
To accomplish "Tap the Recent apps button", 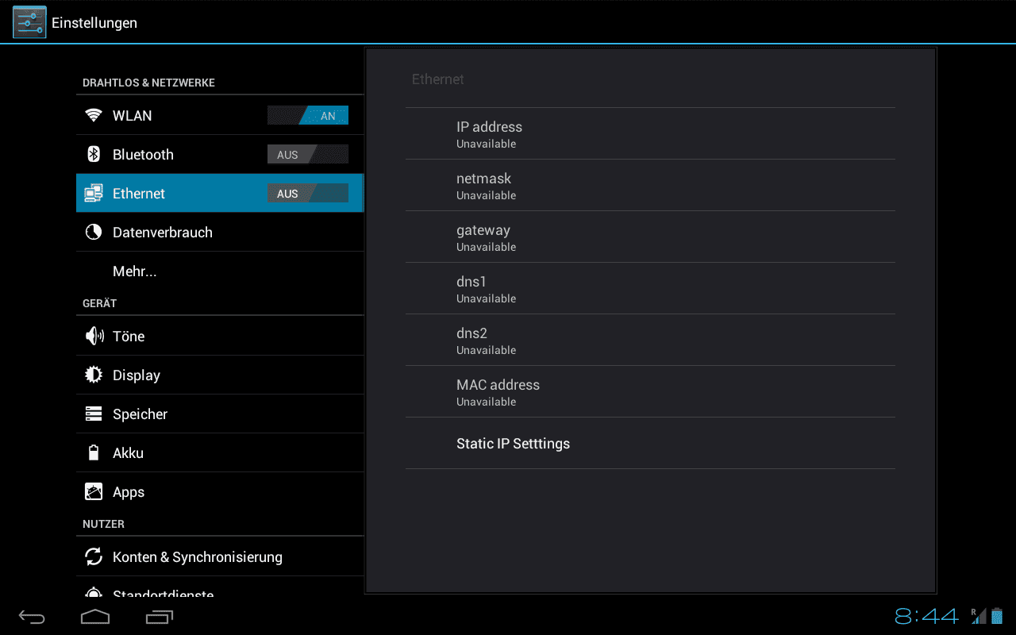I will [160, 617].
